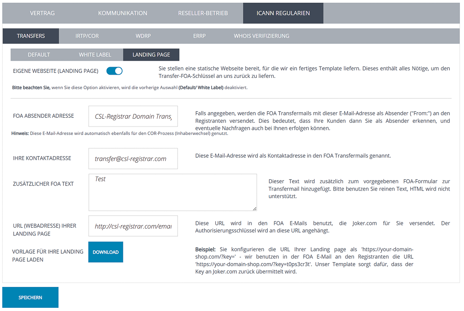Click the SPEICHERN save button
The width and height of the screenshot is (464, 311).
click(x=31, y=298)
